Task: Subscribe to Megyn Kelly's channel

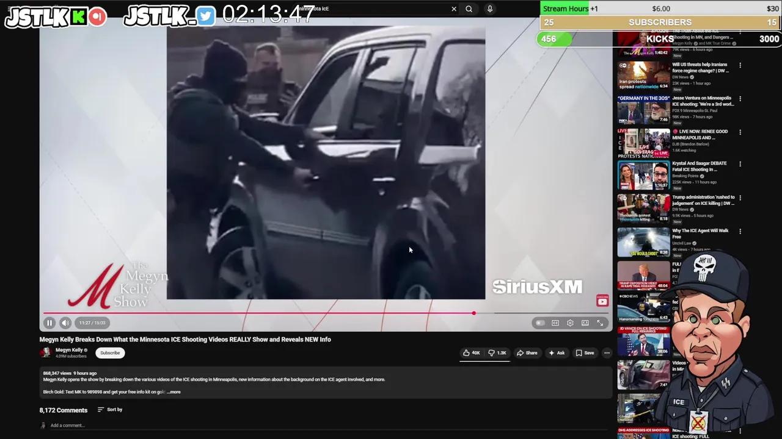Action: [x=110, y=352]
